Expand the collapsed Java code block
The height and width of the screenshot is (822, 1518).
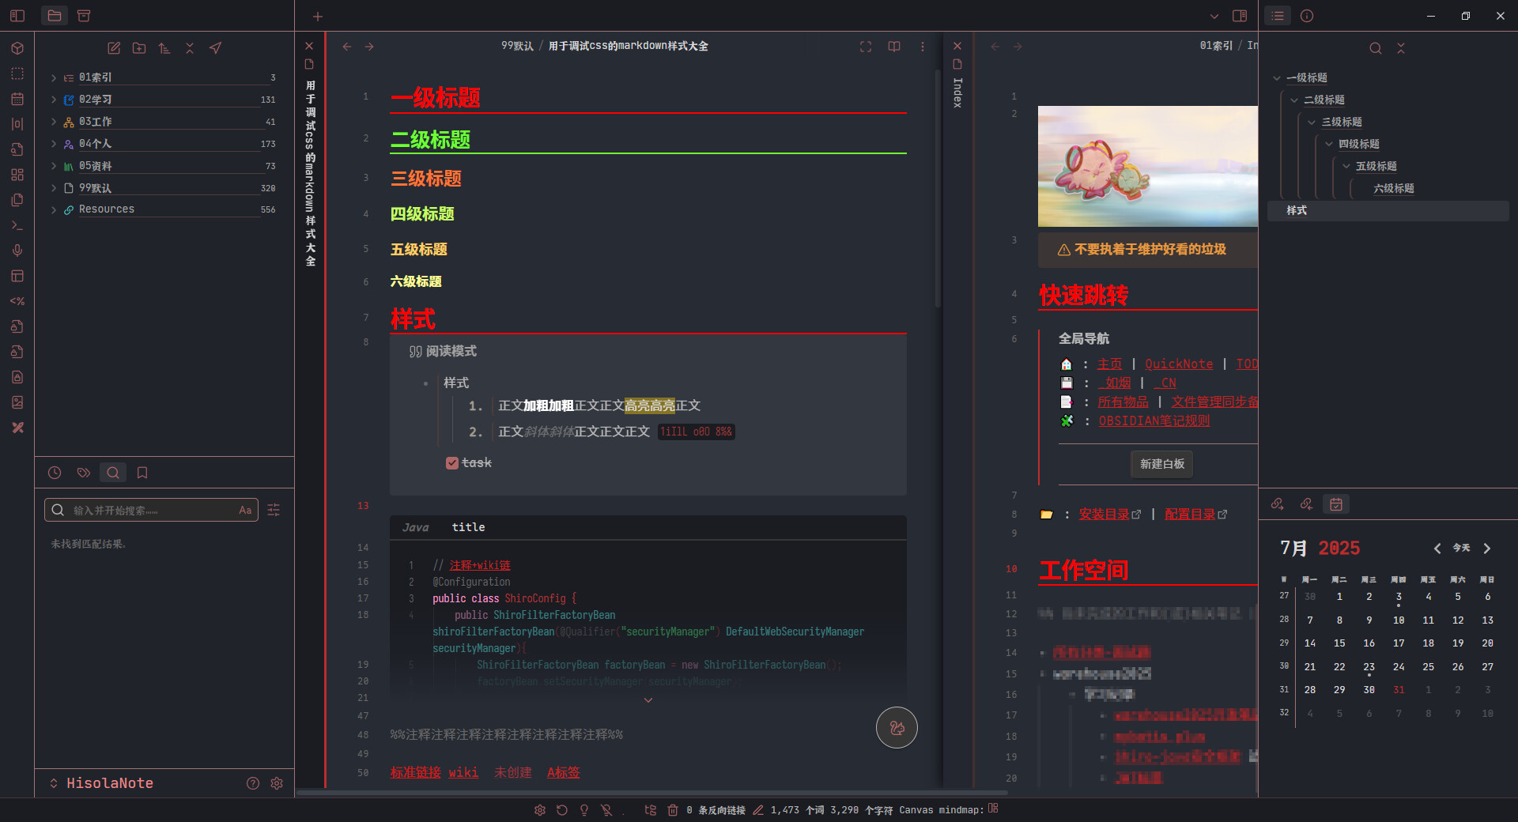tap(648, 700)
